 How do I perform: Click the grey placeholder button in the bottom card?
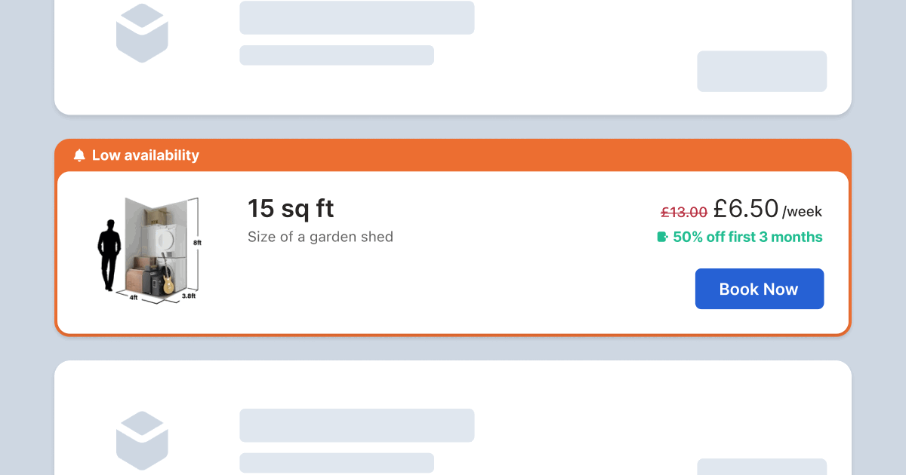(x=762, y=466)
